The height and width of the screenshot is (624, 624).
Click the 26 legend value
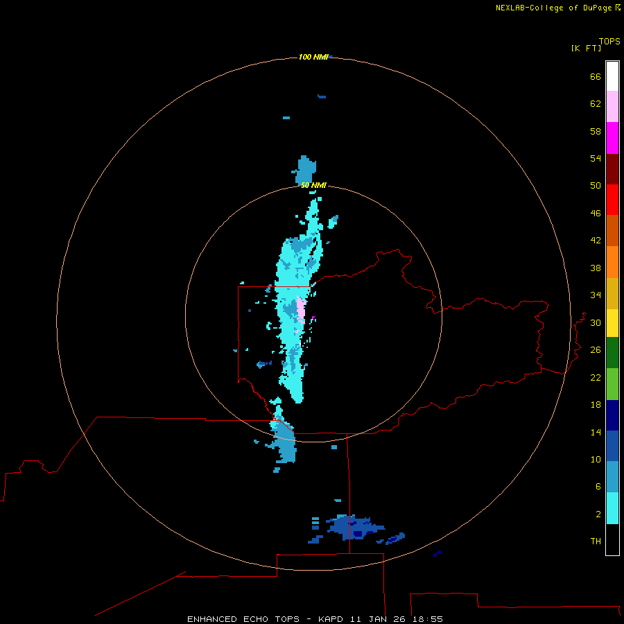(596, 350)
